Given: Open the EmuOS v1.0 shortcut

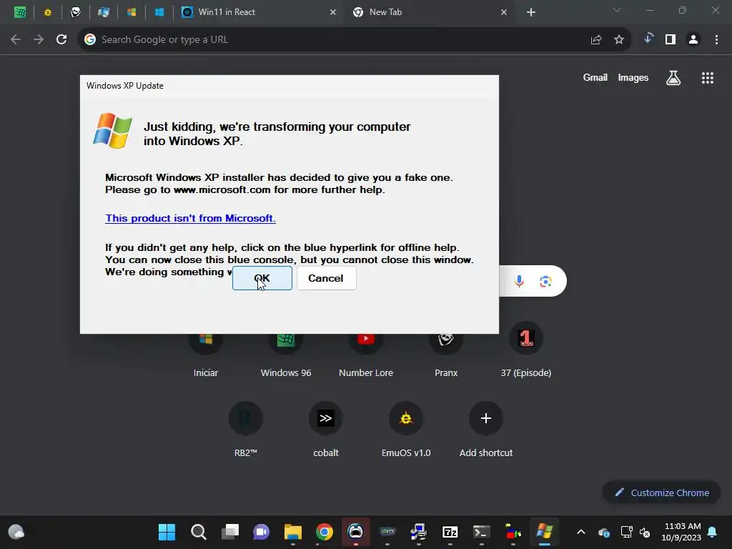Looking at the screenshot, I should (406, 429).
